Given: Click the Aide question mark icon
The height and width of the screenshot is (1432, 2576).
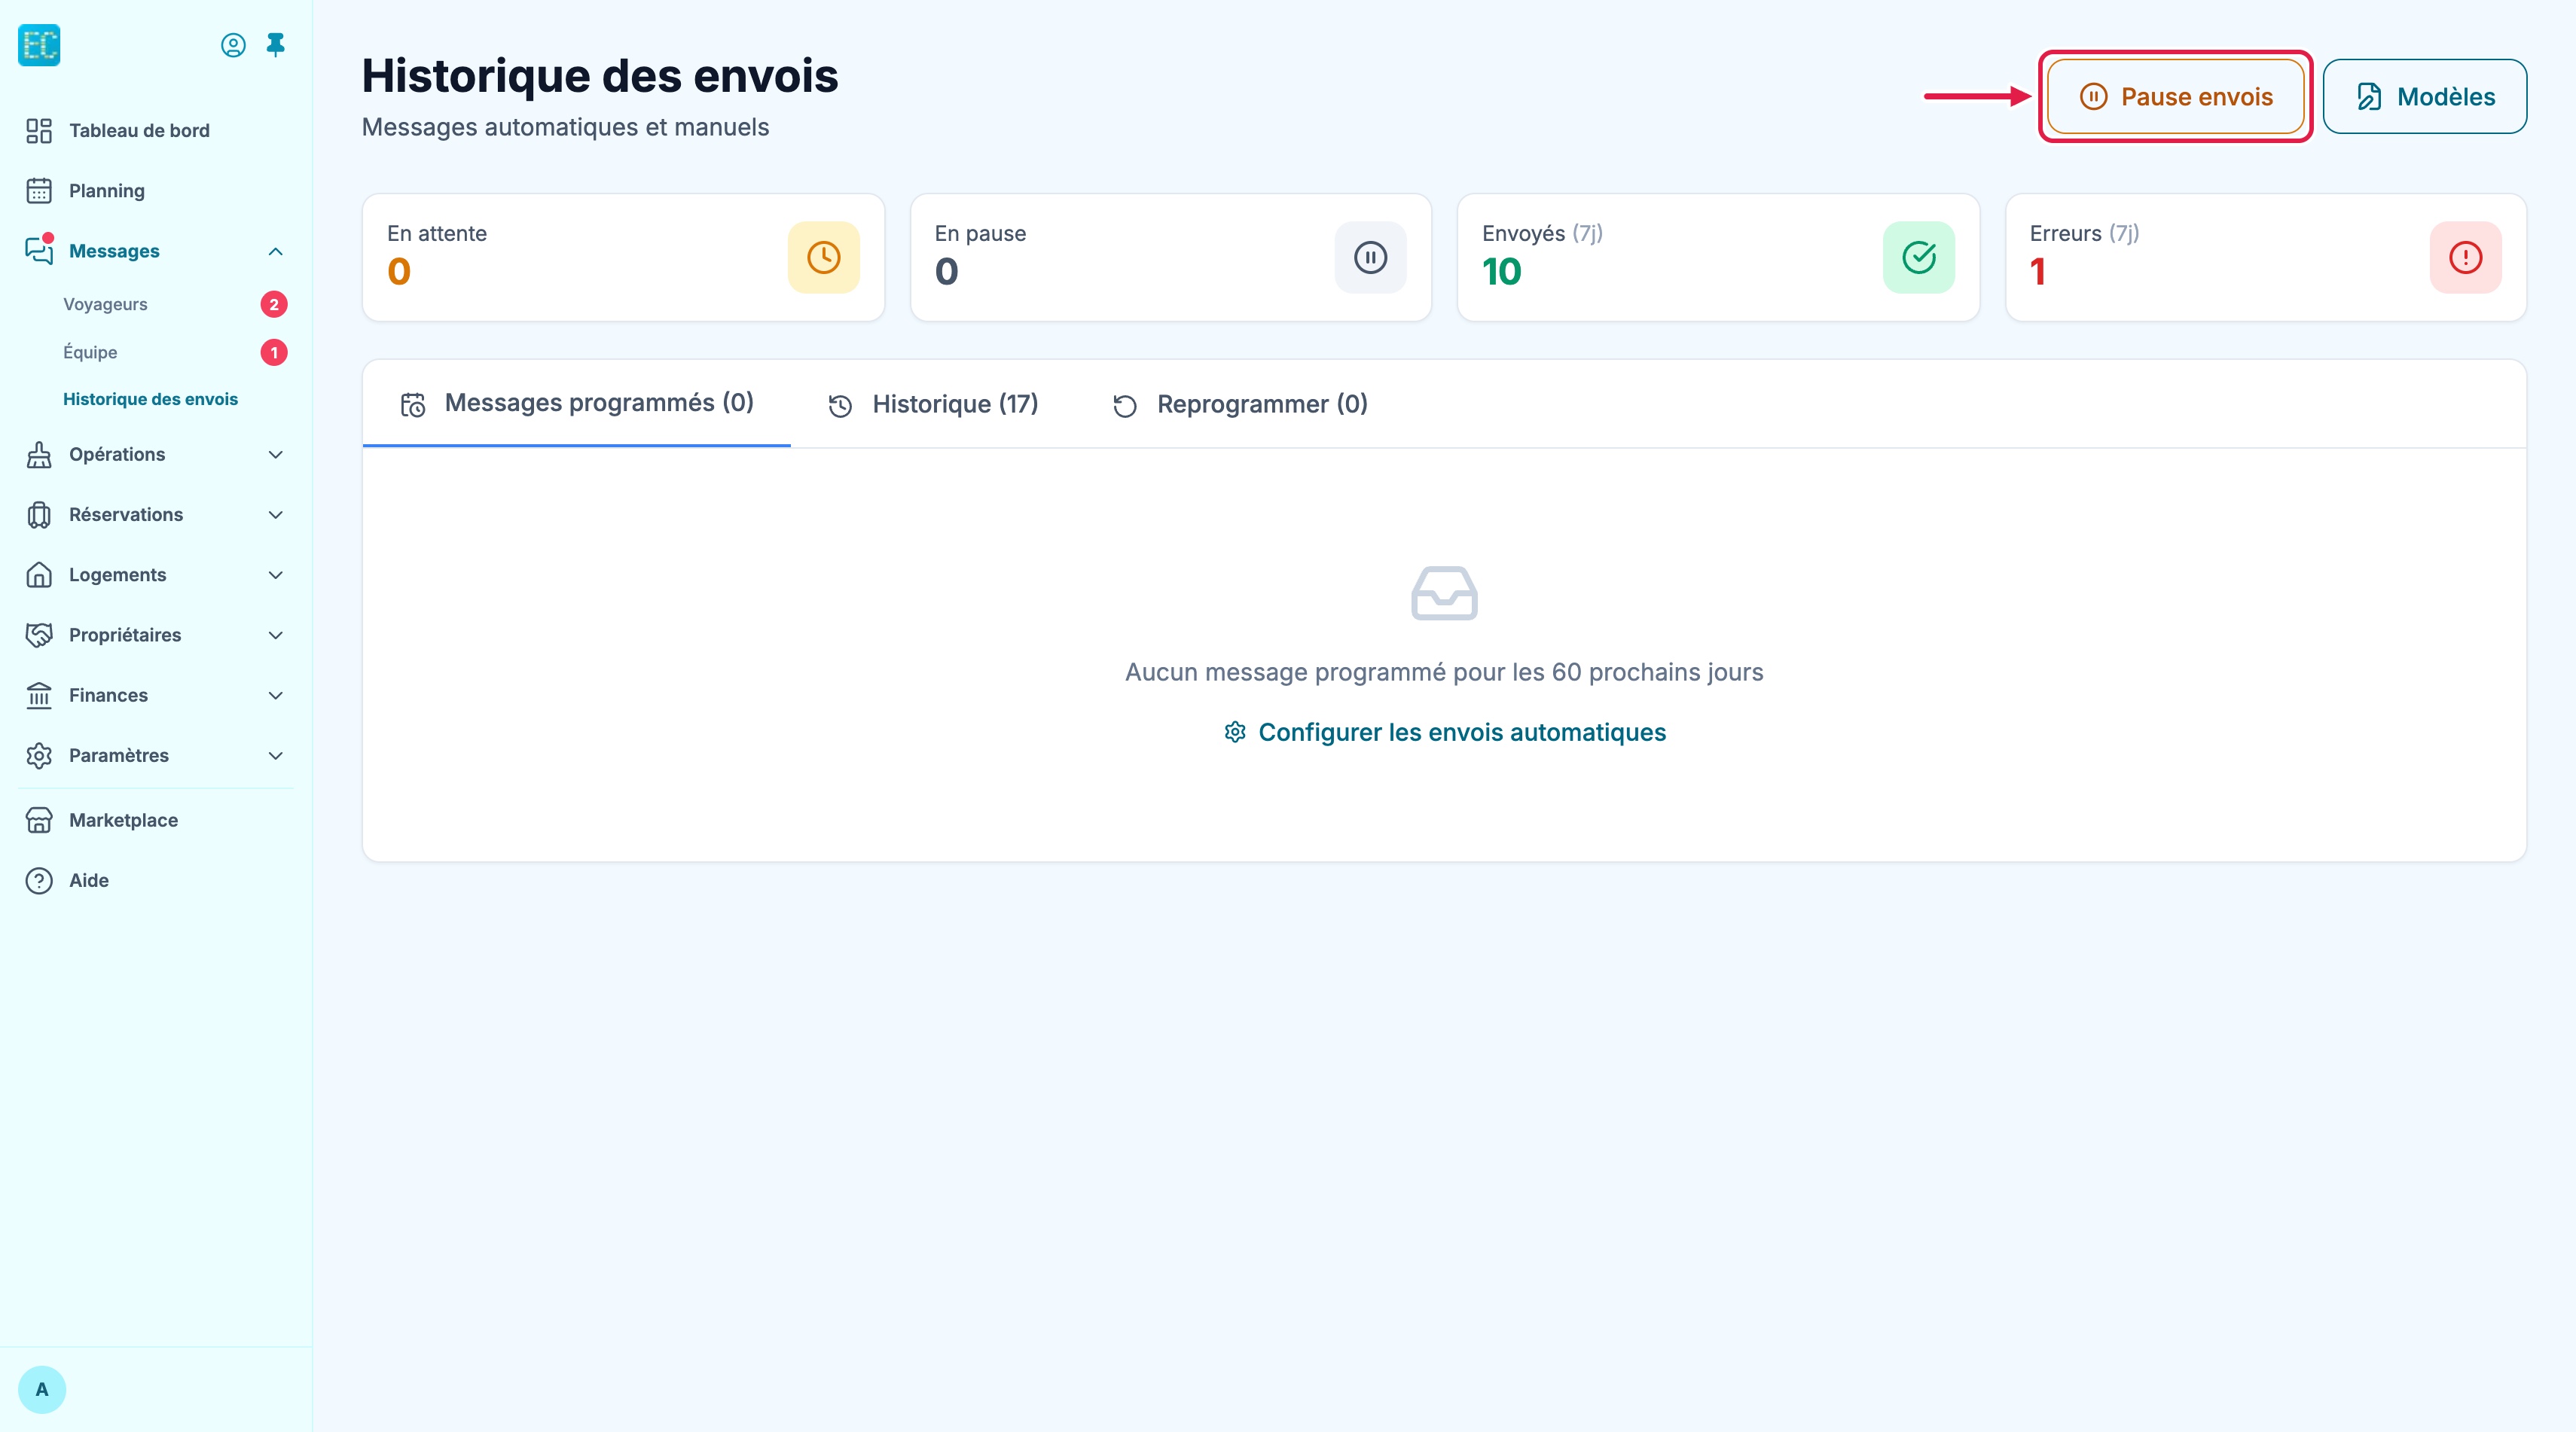Looking at the screenshot, I should point(39,880).
